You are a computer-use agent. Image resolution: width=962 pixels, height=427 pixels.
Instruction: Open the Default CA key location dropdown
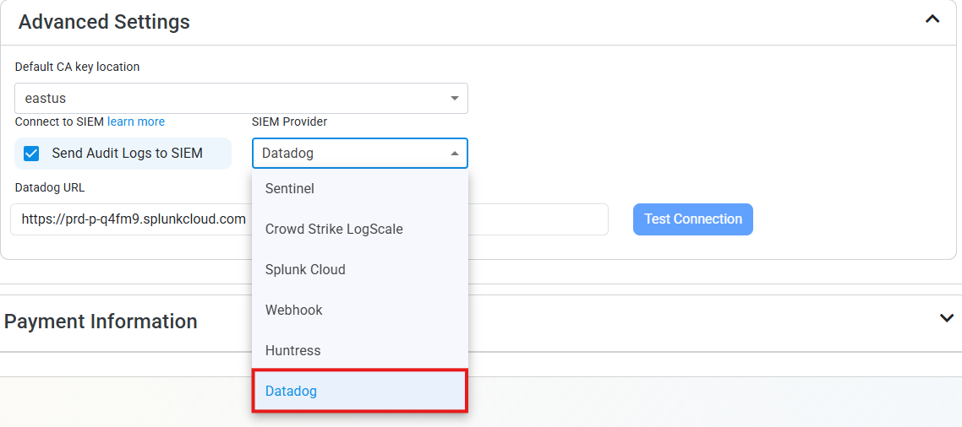[x=241, y=98]
